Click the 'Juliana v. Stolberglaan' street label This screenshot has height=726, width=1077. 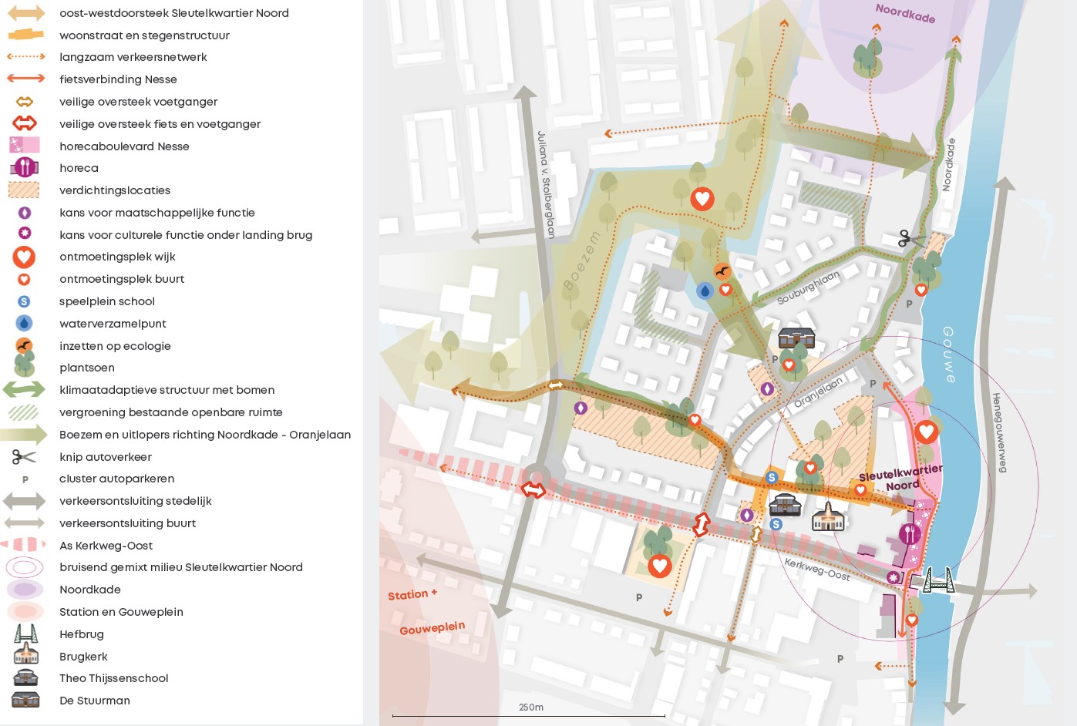click(546, 184)
